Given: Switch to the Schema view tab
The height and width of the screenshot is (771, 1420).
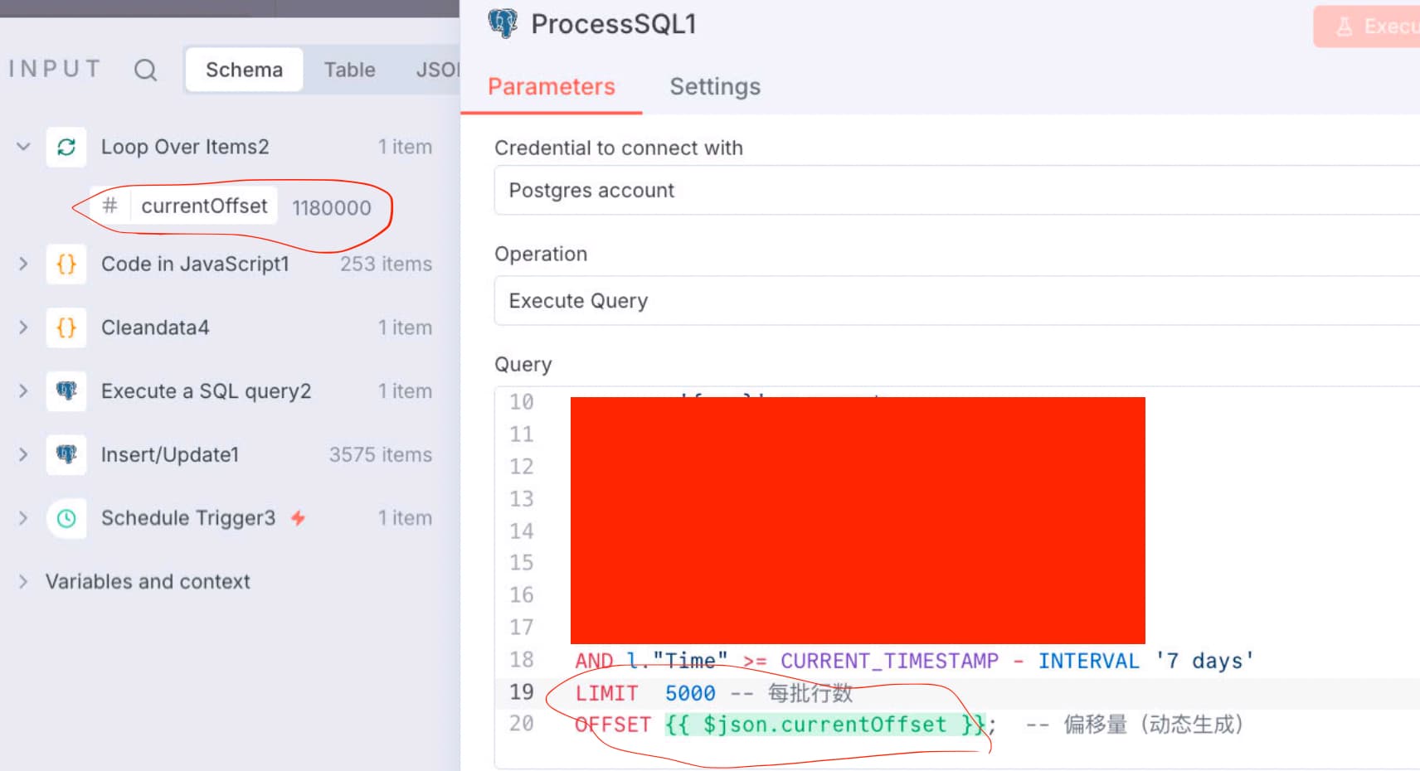Looking at the screenshot, I should (x=244, y=70).
